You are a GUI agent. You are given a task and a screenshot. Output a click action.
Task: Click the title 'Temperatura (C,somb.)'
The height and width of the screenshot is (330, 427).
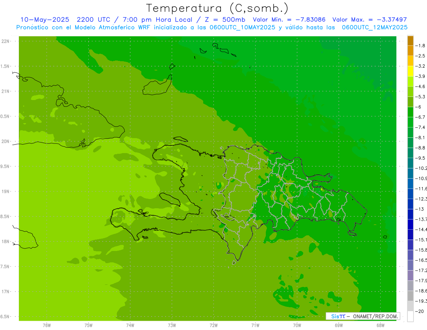[x=217, y=8]
